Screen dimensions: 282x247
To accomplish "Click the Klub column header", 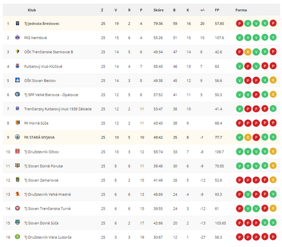I will [x=32, y=10].
